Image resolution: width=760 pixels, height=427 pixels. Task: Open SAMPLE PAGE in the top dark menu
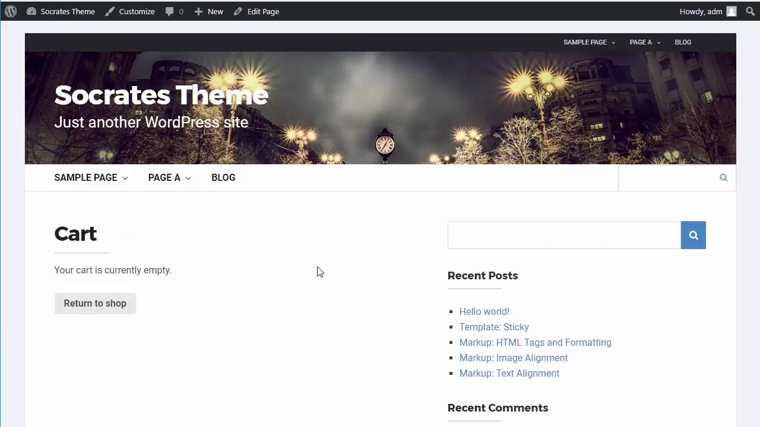pos(585,42)
